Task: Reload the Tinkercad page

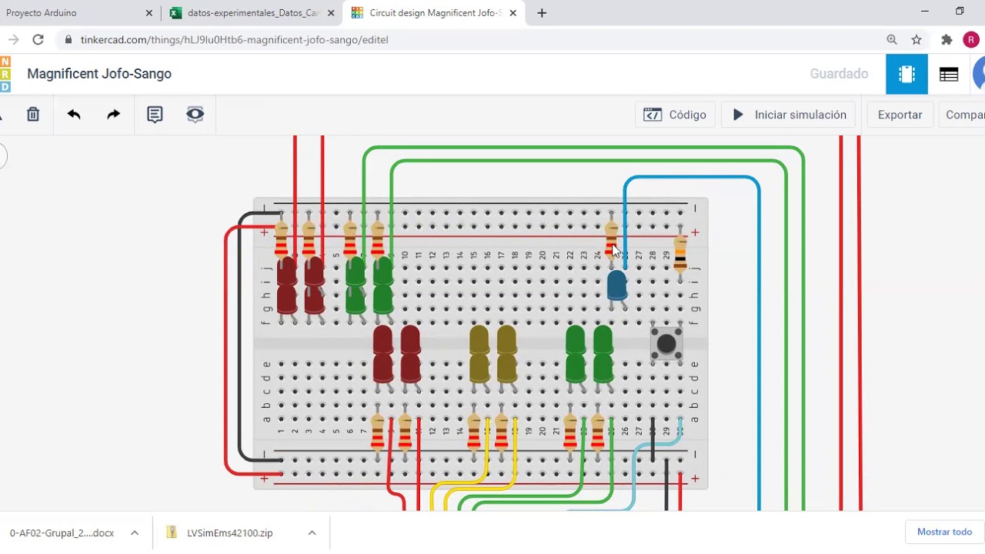Action: click(38, 39)
